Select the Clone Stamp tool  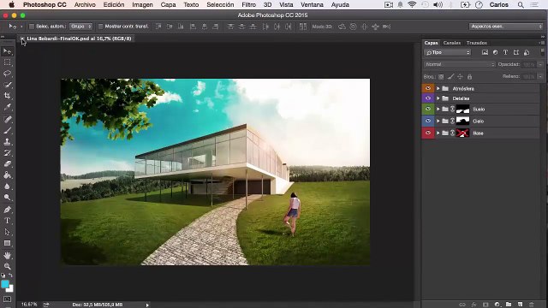8,142
